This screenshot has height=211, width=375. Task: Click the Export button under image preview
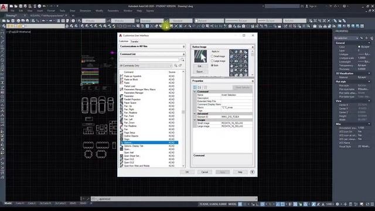coord(200,72)
